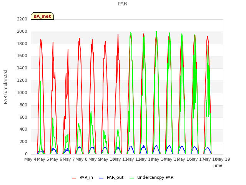Click the 1800 y-axis tick label
The height and width of the screenshot is (185, 246).
point(22,44)
